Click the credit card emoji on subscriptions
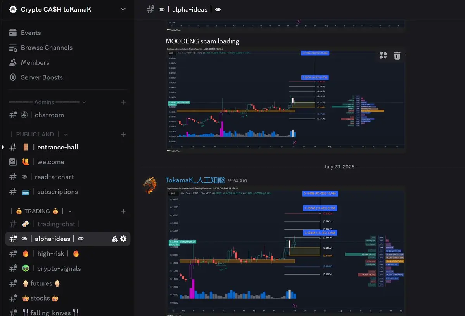This screenshot has height=316, width=465. [x=26, y=192]
